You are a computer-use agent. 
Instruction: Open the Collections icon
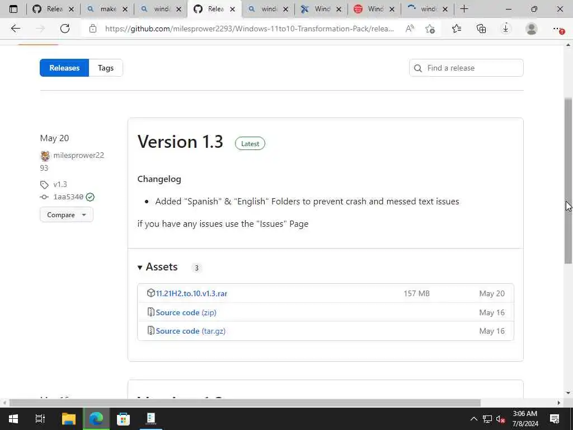pos(481,29)
